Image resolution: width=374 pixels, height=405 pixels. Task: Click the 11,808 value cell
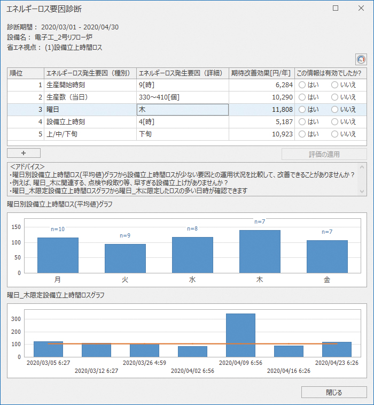[x=262, y=110]
